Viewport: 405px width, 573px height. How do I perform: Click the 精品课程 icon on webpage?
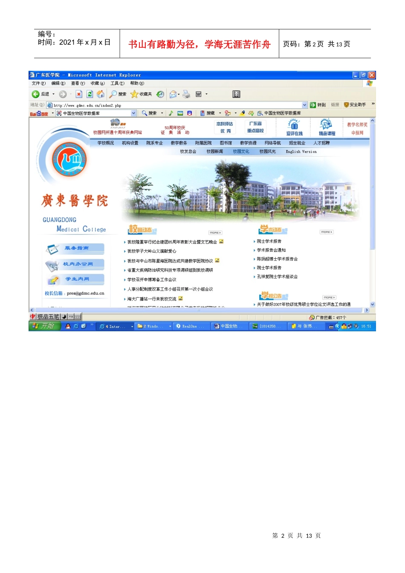coord(327,127)
